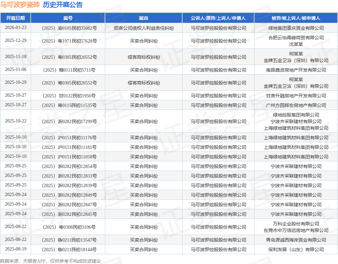Click 侵害商标权纠纷 in the 2025-11-18 row
The width and height of the screenshot is (338, 264).
[x=144, y=57]
